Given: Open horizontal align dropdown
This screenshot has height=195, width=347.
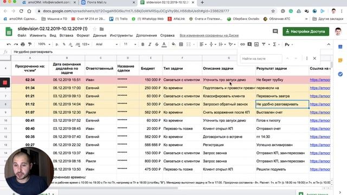Looking at the screenshot, I should tap(203, 44).
